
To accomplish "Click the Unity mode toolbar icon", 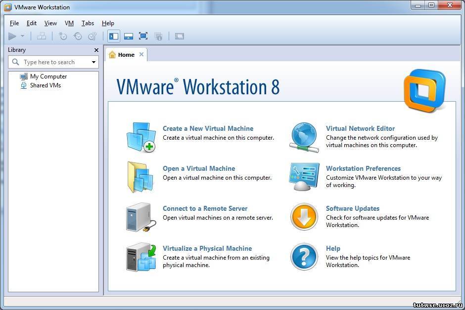I will tap(158, 37).
